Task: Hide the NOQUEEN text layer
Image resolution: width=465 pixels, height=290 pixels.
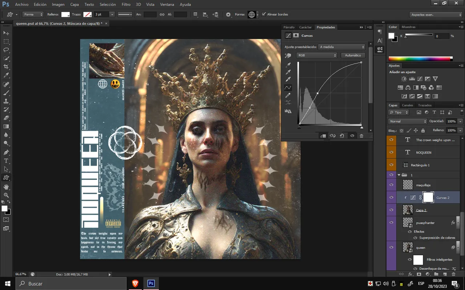Action: 391,152
